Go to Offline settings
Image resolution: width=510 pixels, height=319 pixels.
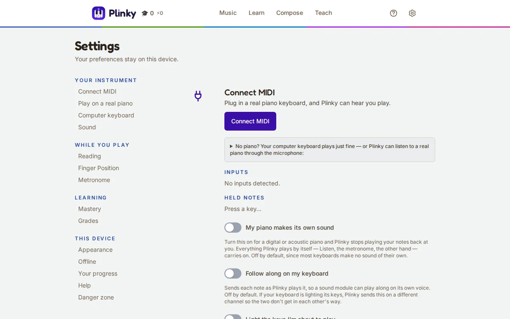(x=87, y=262)
